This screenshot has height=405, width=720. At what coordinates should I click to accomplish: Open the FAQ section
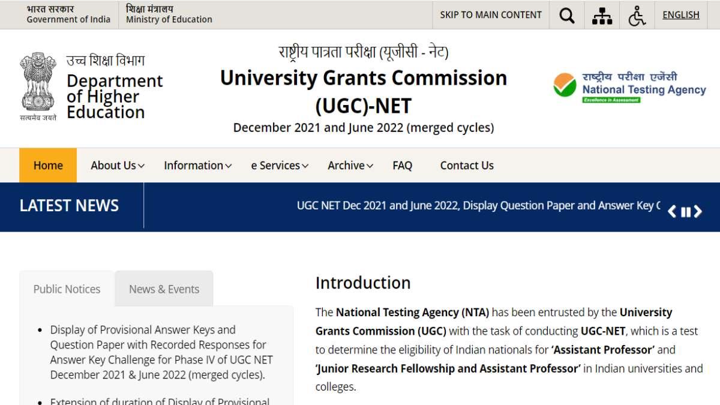402,165
